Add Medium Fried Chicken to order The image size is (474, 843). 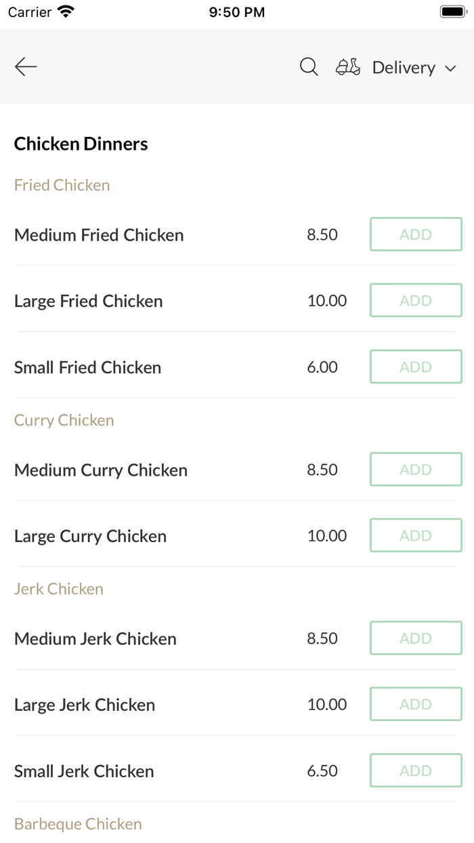point(416,234)
